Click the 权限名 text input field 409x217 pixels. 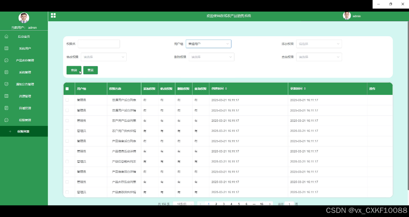click(x=99, y=44)
